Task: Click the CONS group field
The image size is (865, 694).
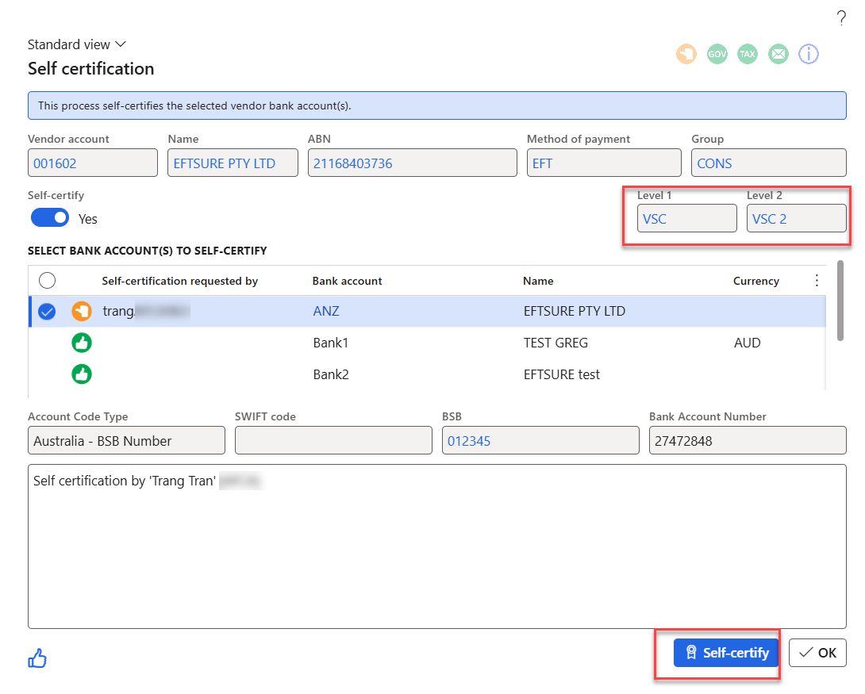Action: point(769,163)
